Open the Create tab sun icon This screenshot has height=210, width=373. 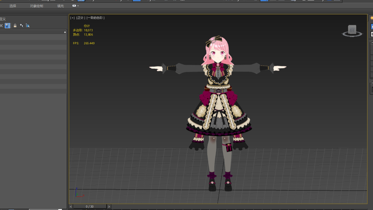coord(372,18)
